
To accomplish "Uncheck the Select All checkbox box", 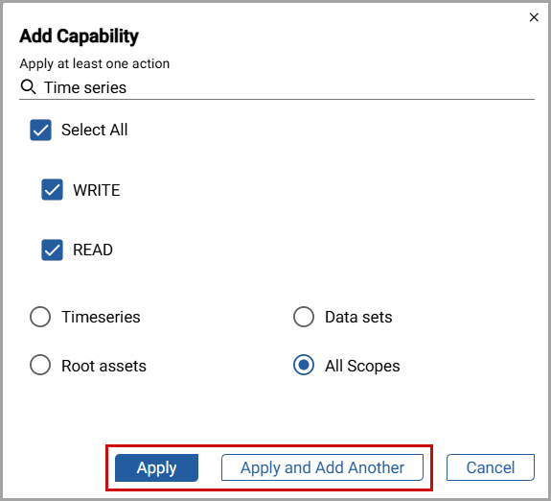I will [41, 130].
